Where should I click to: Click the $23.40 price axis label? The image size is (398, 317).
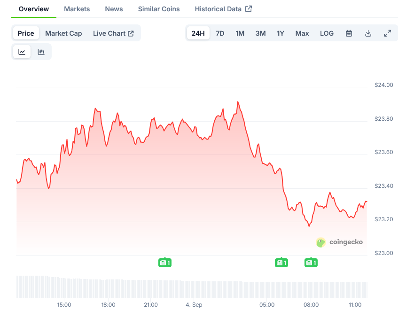click(384, 186)
